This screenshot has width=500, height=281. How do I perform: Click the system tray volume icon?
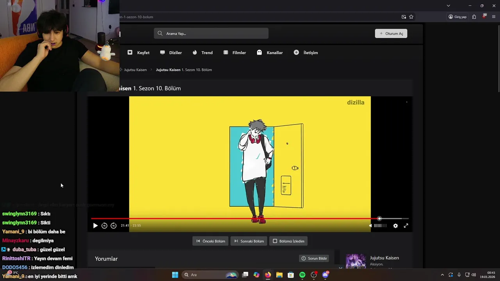click(x=474, y=275)
